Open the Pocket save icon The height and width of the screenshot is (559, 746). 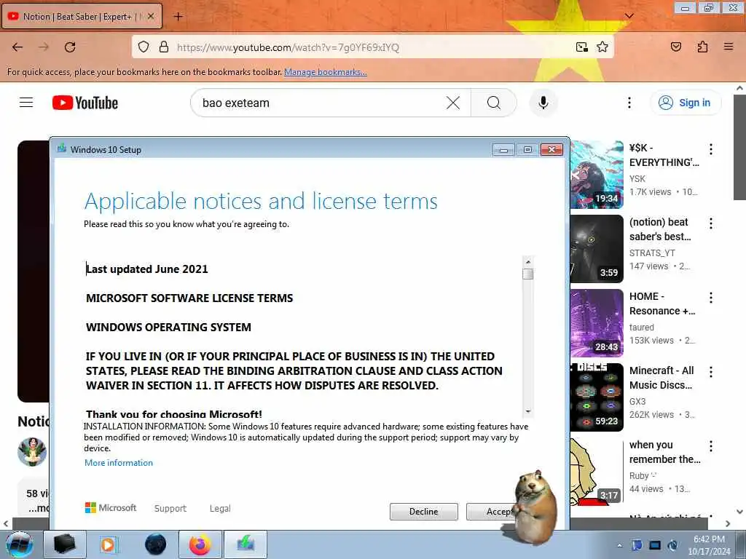coord(675,47)
